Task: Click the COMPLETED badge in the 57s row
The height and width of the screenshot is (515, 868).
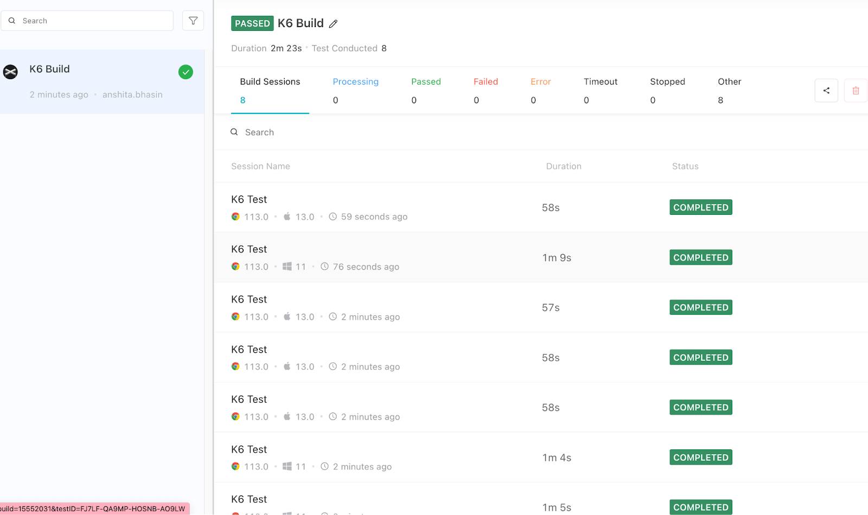Action: [x=701, y=307]
